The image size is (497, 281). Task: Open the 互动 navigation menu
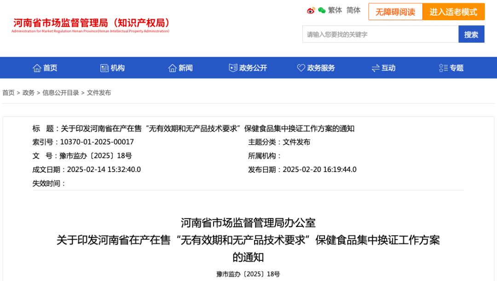[387, 68]
